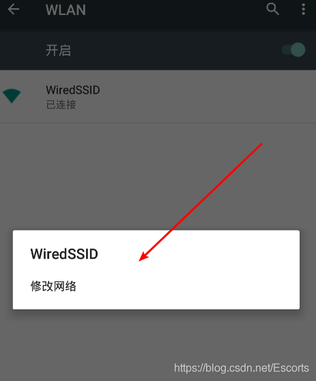316x381 pixels.
Task: Tap the 已连接 status text
Action: 61,104
